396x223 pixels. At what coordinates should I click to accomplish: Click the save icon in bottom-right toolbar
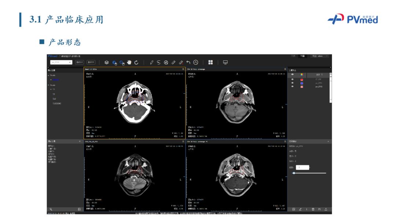[x=319, y=209]
